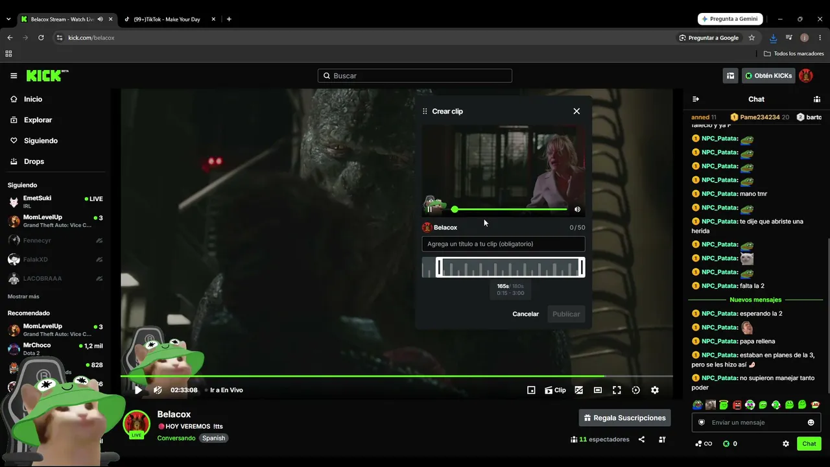
Task: Open FalakXD channel in following list
Action: pyautogui.click(x=56, y=259)
